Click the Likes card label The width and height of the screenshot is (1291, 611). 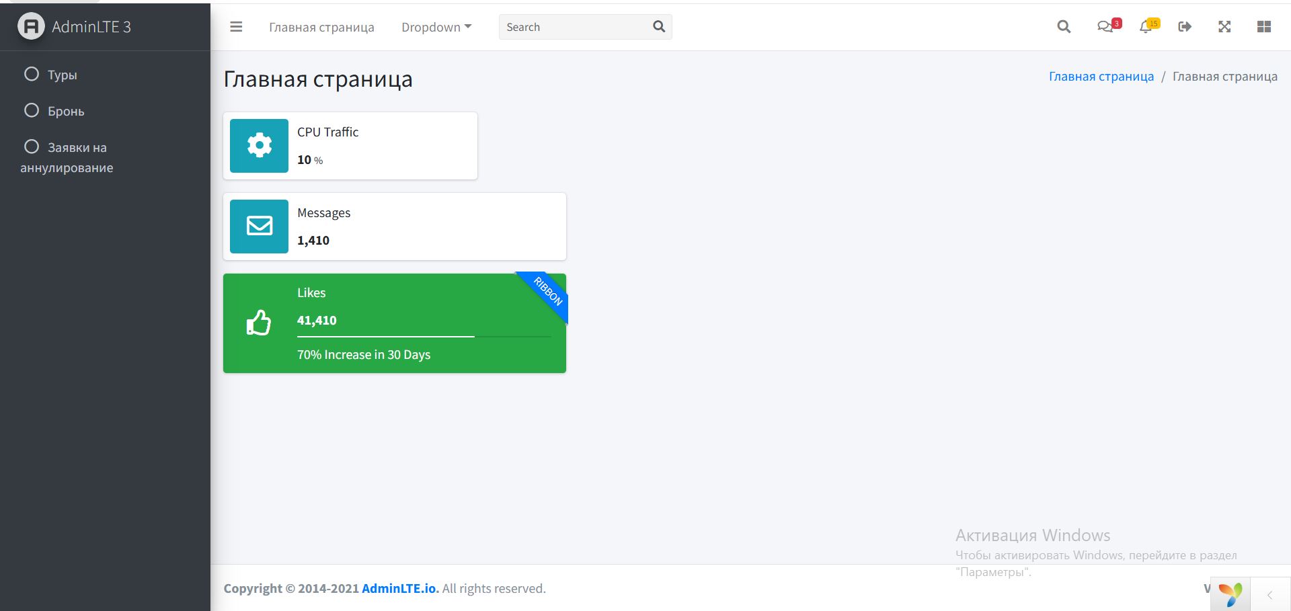click(x=311, y=293)
